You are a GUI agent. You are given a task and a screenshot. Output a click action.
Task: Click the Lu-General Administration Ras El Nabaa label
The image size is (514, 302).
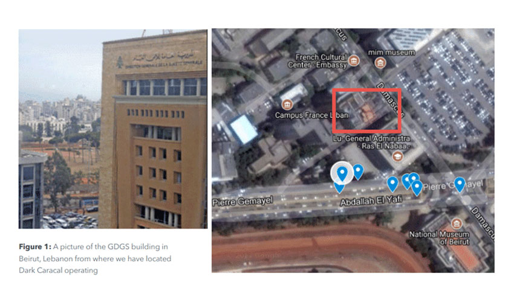371,142
